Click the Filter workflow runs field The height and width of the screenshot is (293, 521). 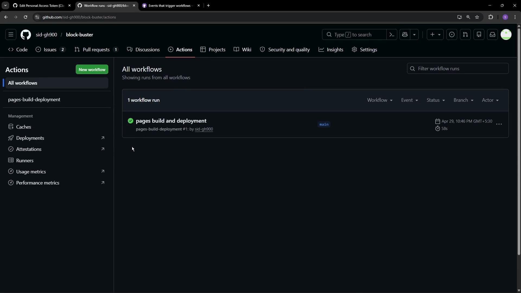pos(458,69)
